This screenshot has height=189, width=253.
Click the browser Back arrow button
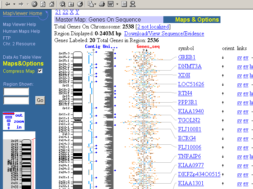8,4
